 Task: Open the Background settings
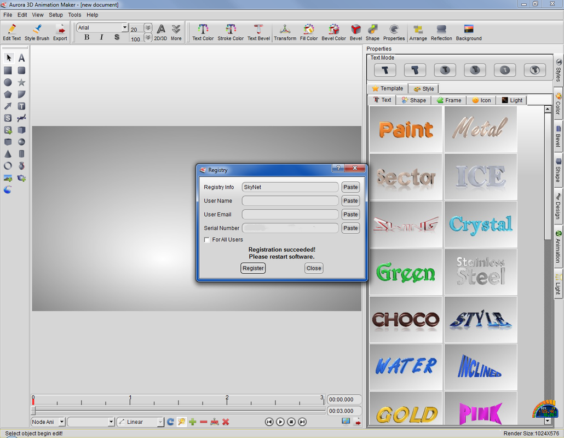[x=469, y=32]
